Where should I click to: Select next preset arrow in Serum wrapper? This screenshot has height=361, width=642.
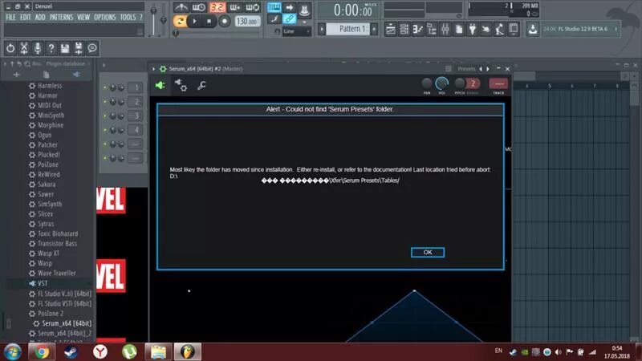tap(488, 69)
